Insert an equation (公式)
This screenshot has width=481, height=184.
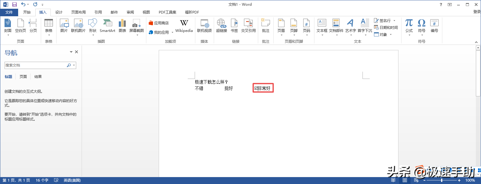click(x=409, y=27)
